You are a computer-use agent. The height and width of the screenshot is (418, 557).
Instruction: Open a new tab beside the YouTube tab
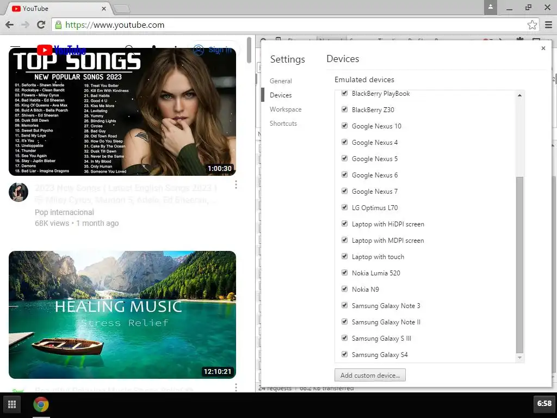pos(122,9)
